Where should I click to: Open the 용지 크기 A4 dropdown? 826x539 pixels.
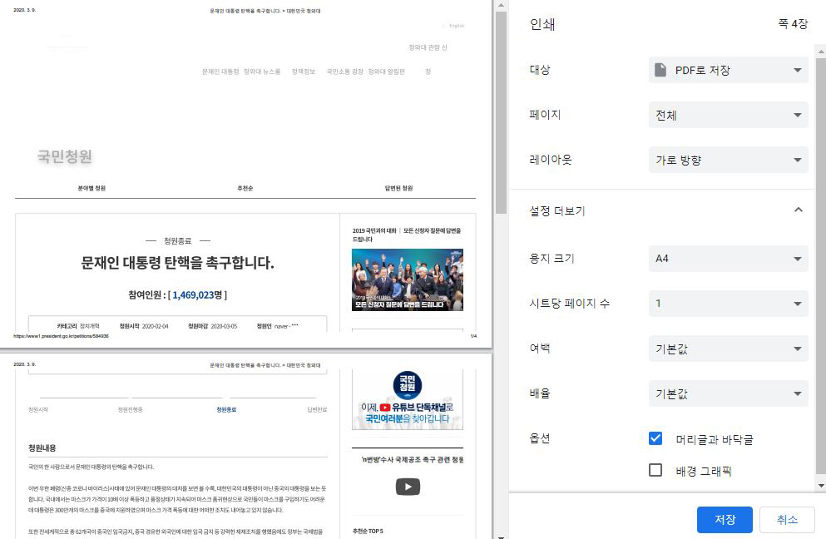[x=728, y=258]
